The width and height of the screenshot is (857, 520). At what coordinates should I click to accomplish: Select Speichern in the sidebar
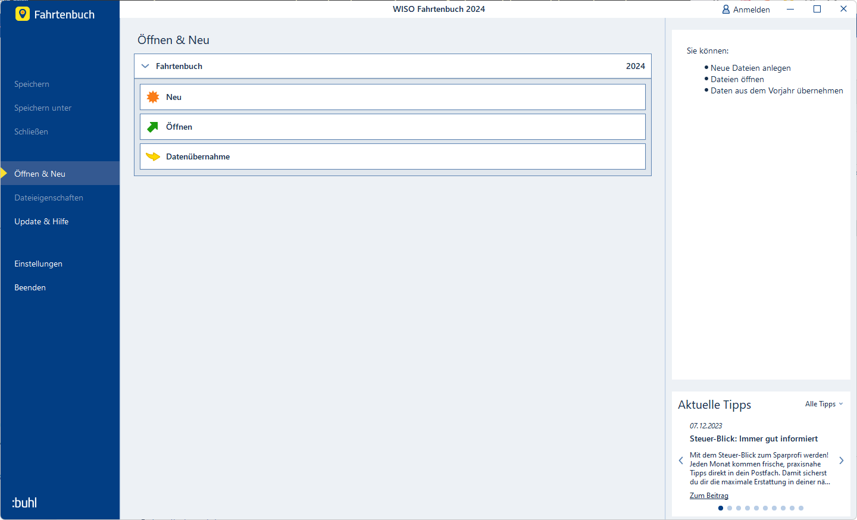(x=32, y=84)
